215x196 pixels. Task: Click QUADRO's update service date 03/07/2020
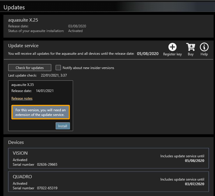[x=195, y=184]
